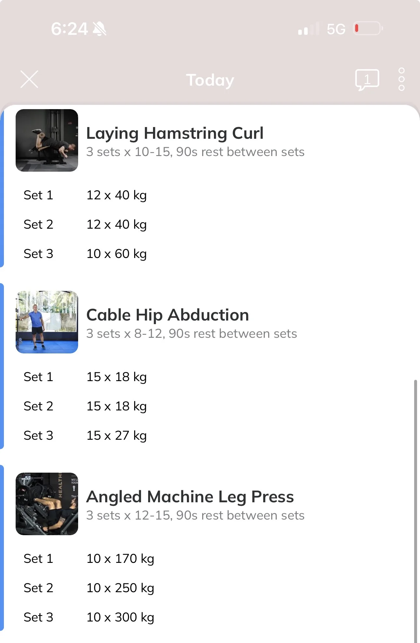Click the vertical scrollbar on the right
This screenshot has height=643, width=420.
pyautogui.click(x=415, y=511)
